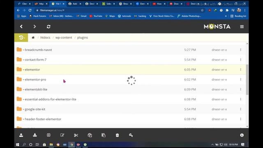Image resolution: width=263 pixels, height=148 pixels.
Task: Expand the essential-addons-for-elementor-lite folder arrow
Action: (x=23, y=99)
